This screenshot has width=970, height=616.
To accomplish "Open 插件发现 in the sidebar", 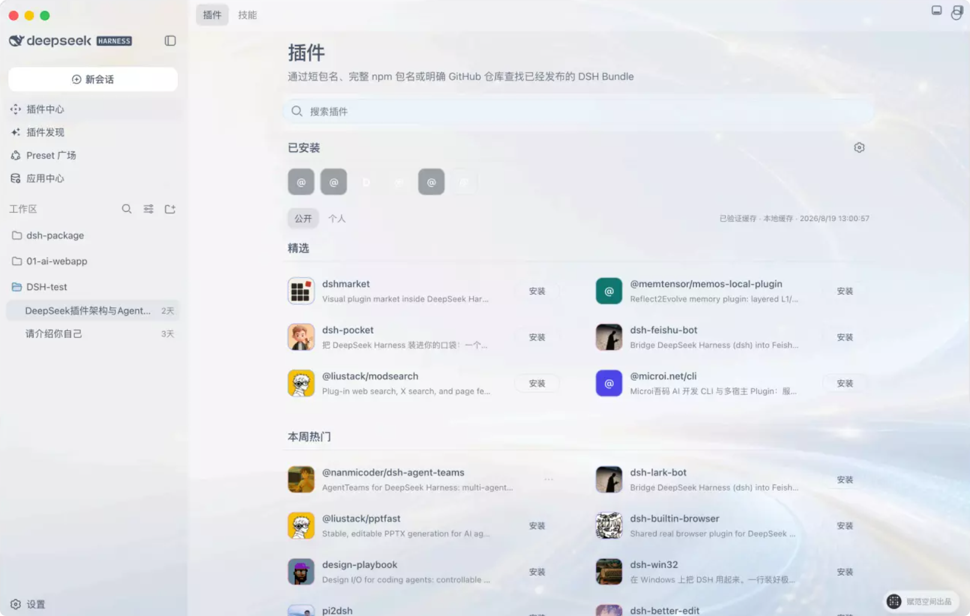I will coord(93,132).
